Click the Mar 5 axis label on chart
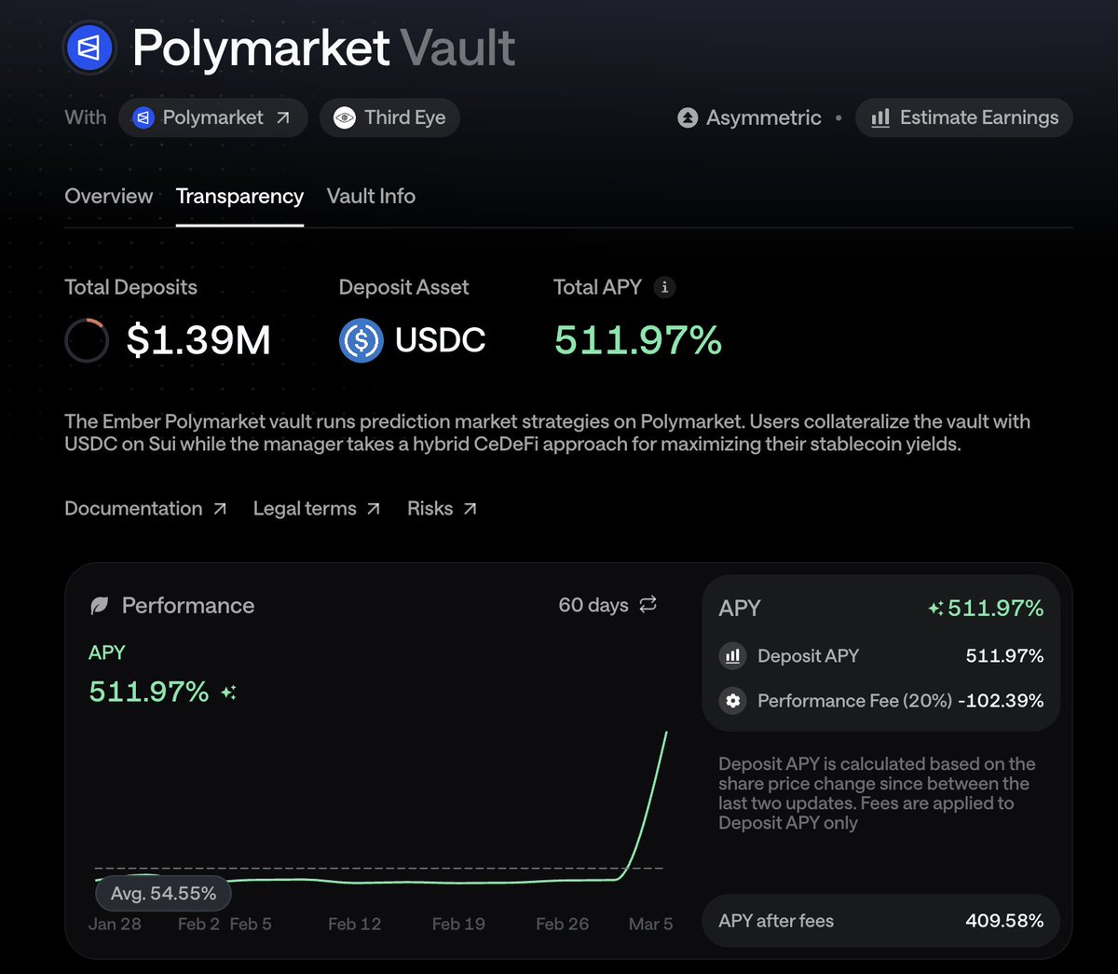The height and width of the screenshot is (974, 1118). [x=650, y=924]
